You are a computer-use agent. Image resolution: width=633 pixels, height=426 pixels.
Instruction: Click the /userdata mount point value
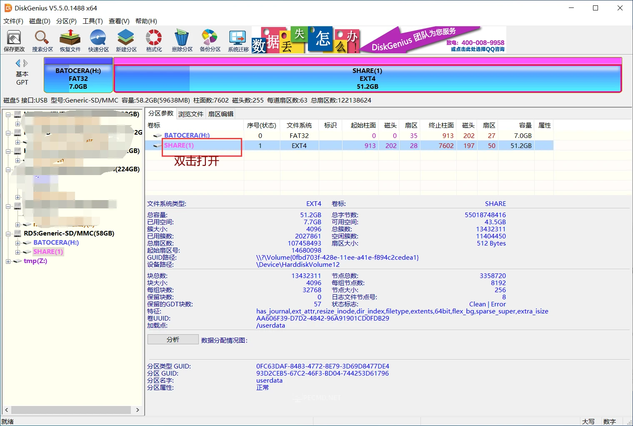tap(270, 326)
